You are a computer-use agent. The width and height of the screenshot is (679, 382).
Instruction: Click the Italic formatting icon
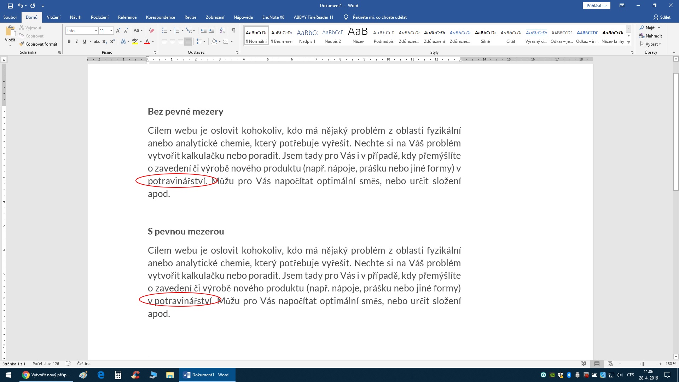coord(76,42)
